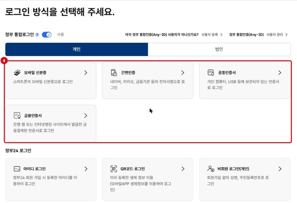Click the 공동인증서 title
297x203 pixels.
pos(227,73)
